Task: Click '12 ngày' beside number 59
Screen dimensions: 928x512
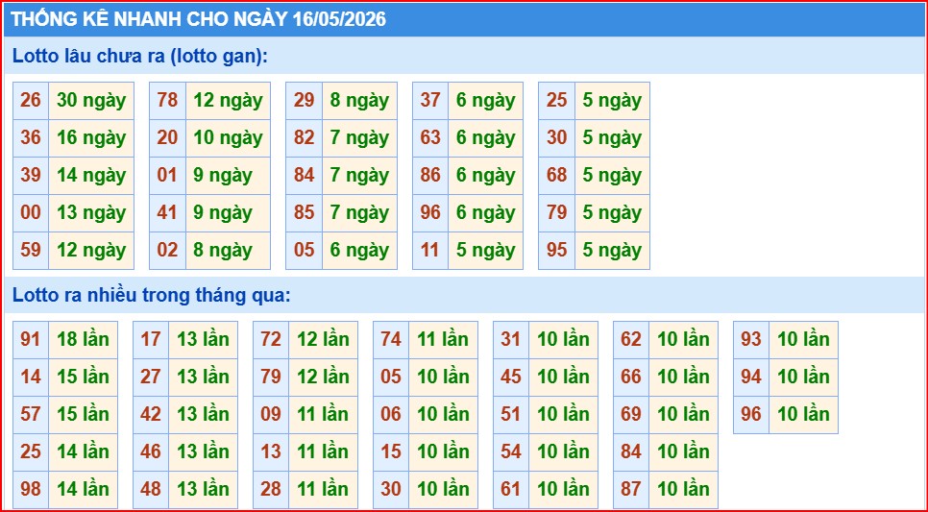Action: [91, 250]
